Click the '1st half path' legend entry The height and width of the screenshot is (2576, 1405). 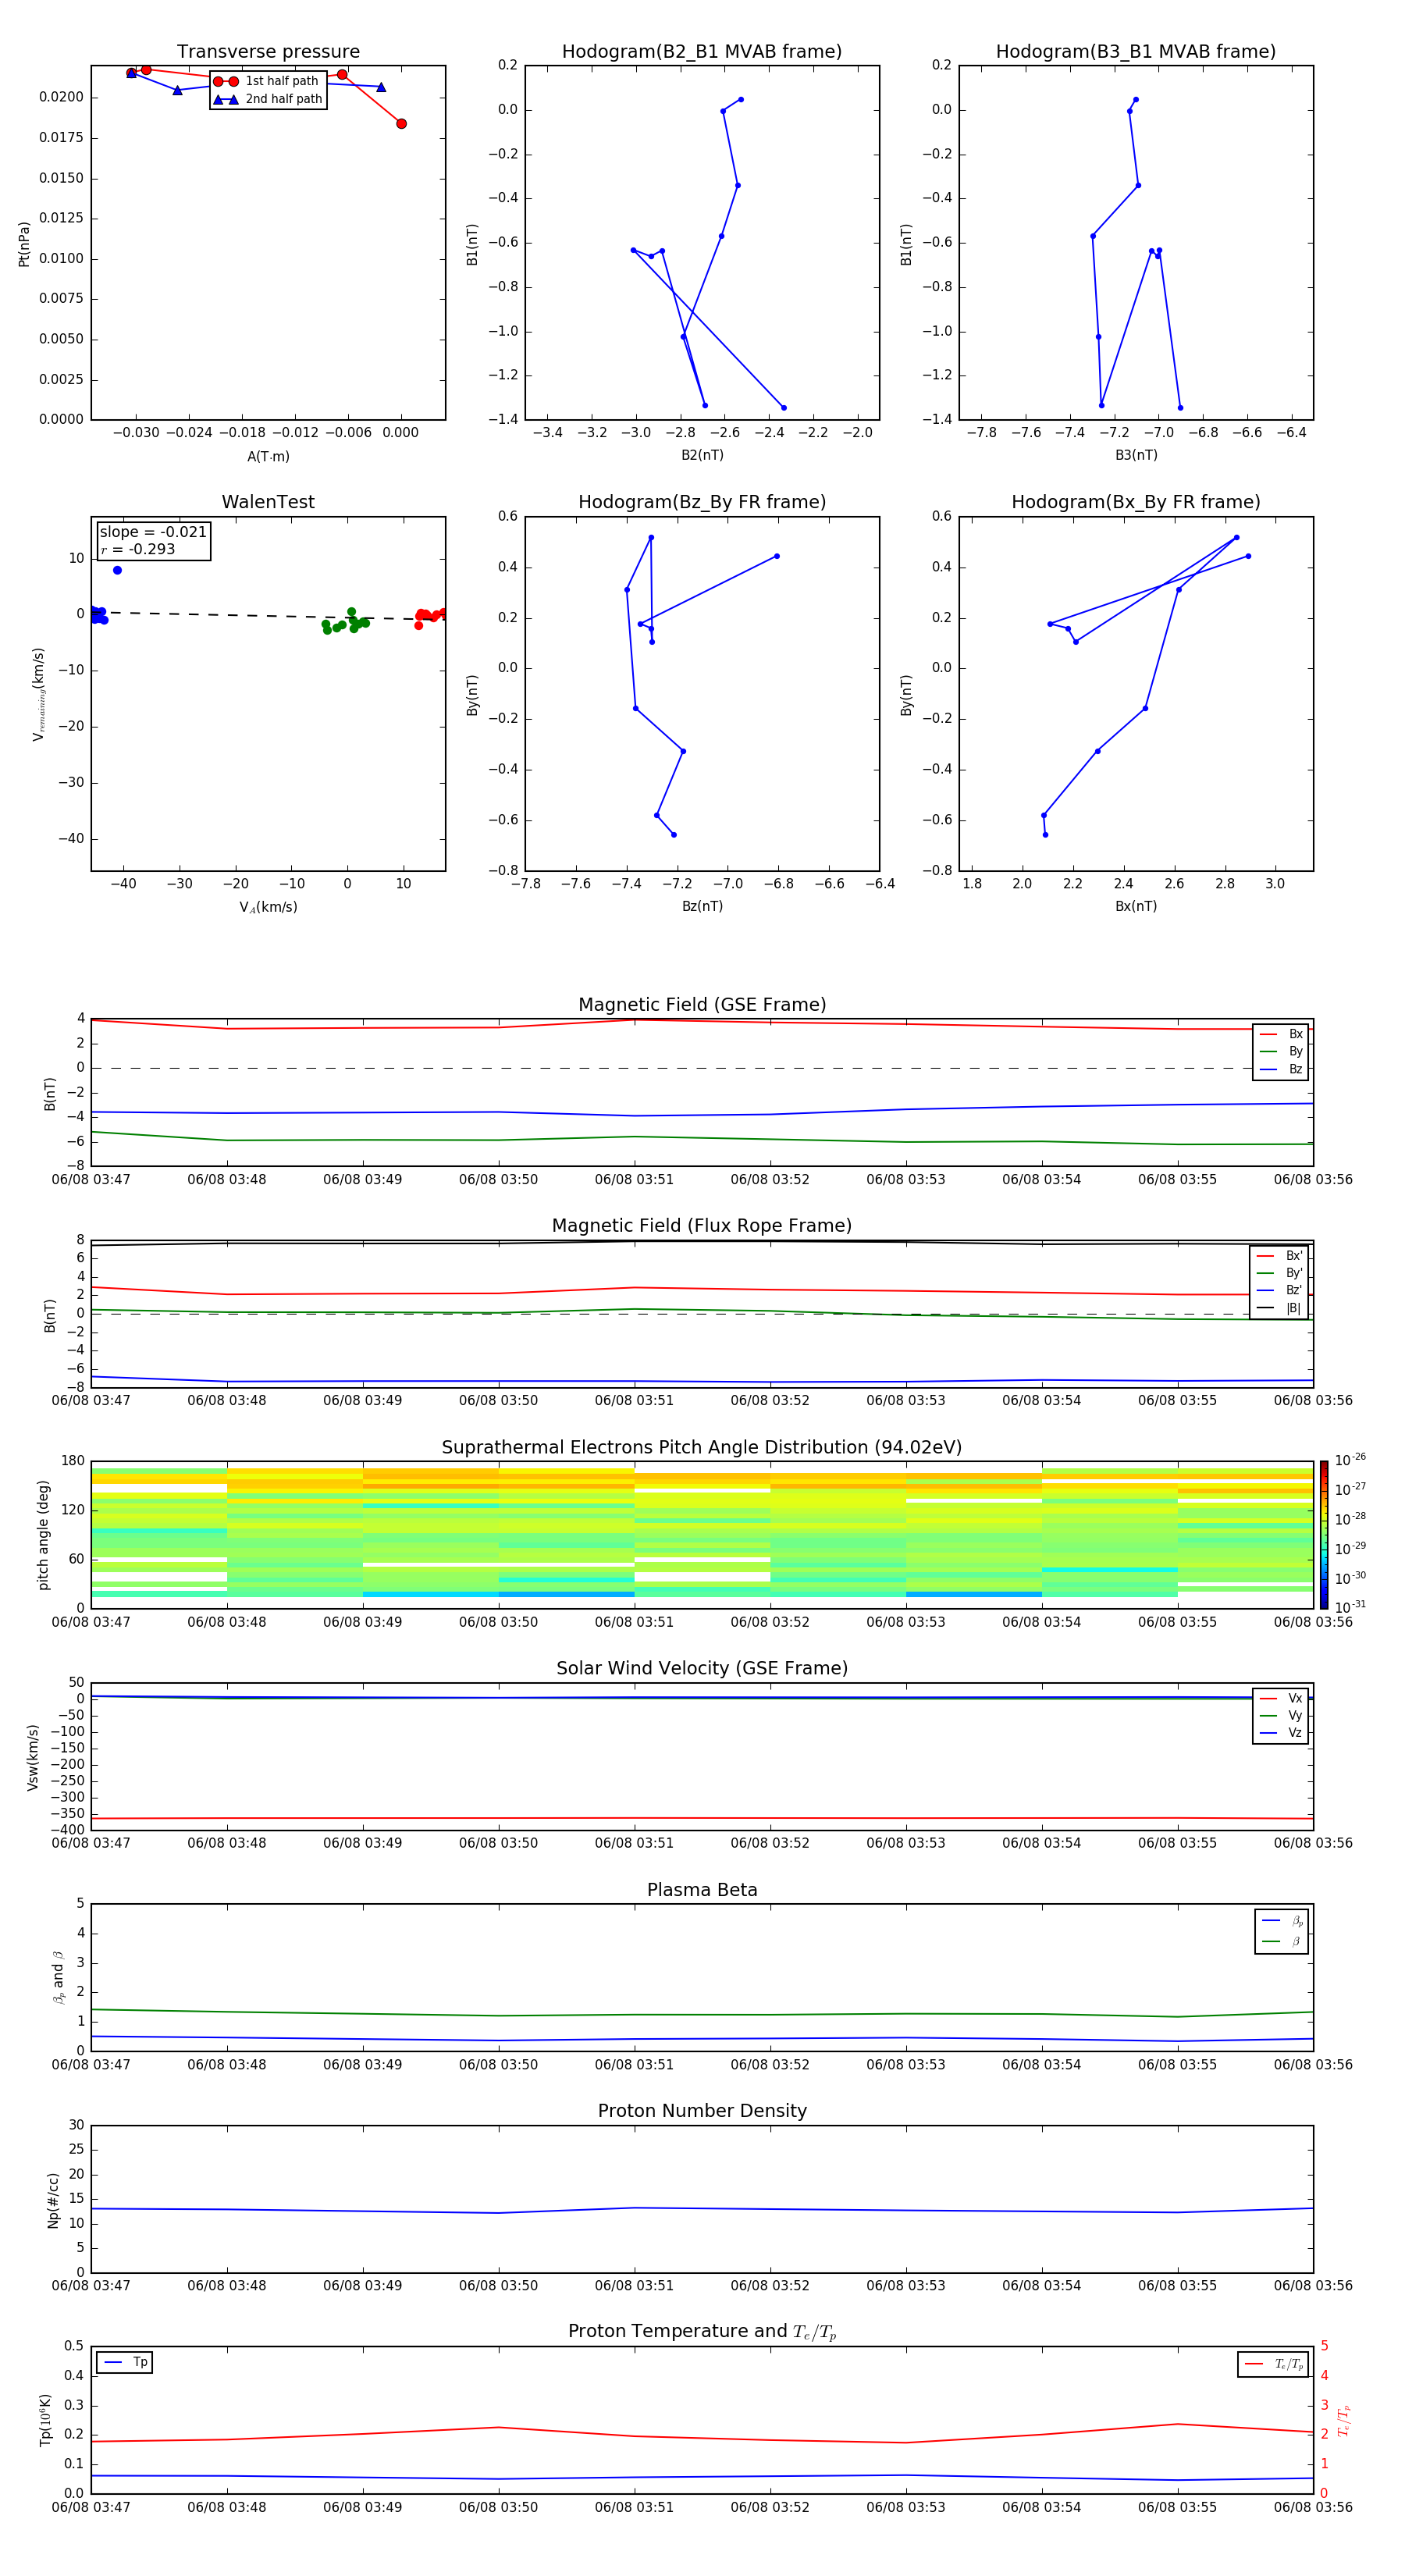(267, 81)
